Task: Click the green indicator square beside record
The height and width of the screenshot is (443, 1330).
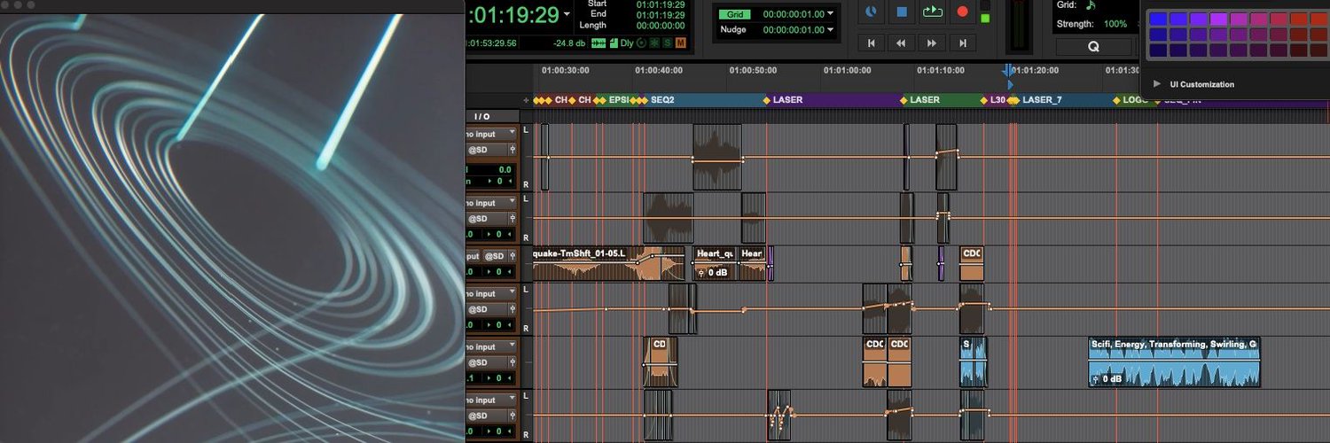Action: coord(985,18)
